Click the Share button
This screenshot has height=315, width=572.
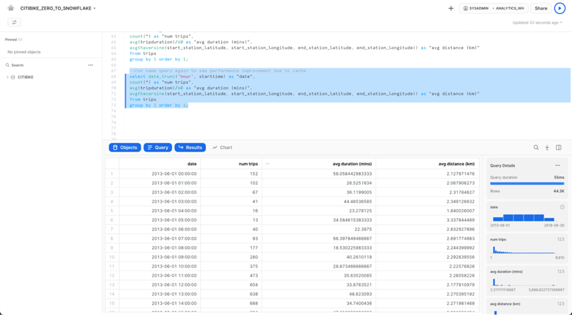[541, 8]
